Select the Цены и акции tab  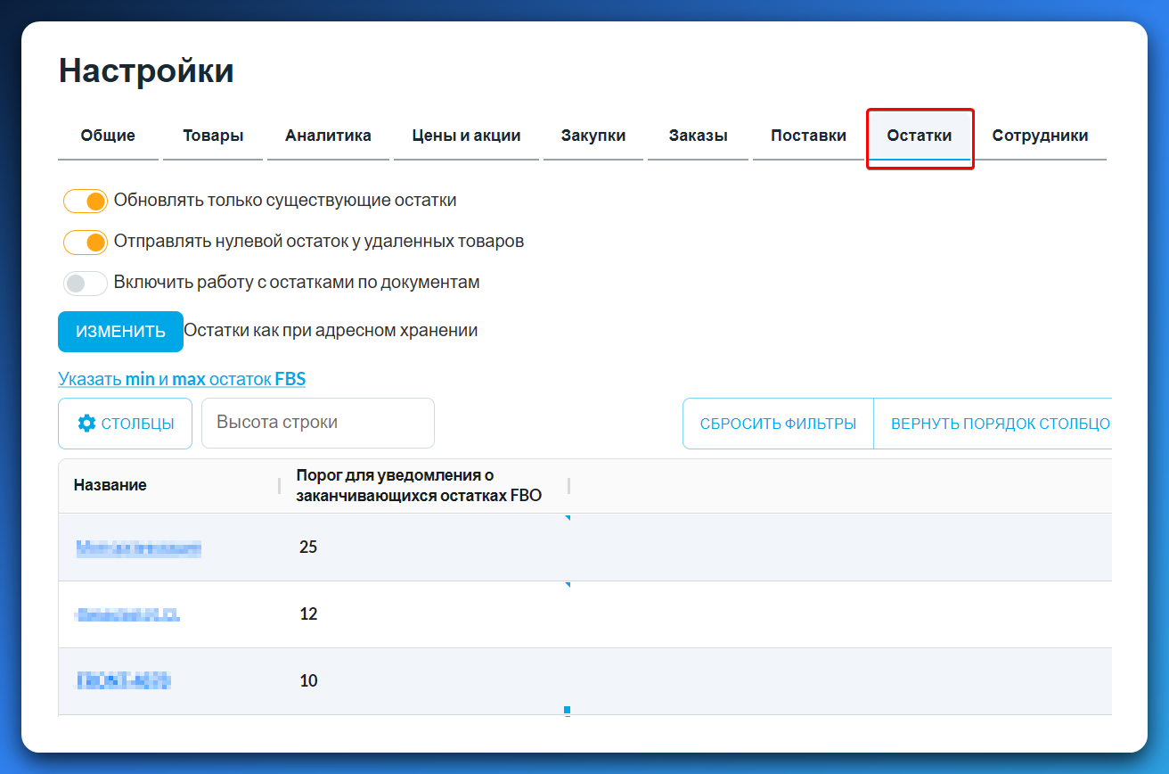(466, 136)
